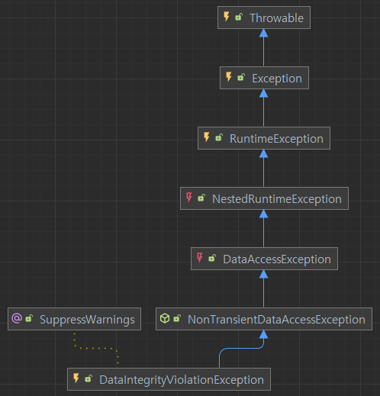Select the DataIntegrityViolationException node
Image resolution: width=380 pixels, height=396 pixels.
click(169, 379)
